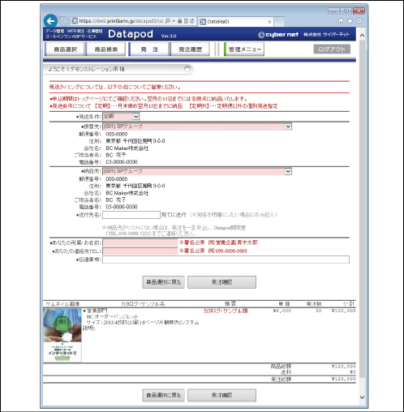404x412 pixels.
Task: Click lower 商品選択に戻る button
Action: (x=164, y=395)
